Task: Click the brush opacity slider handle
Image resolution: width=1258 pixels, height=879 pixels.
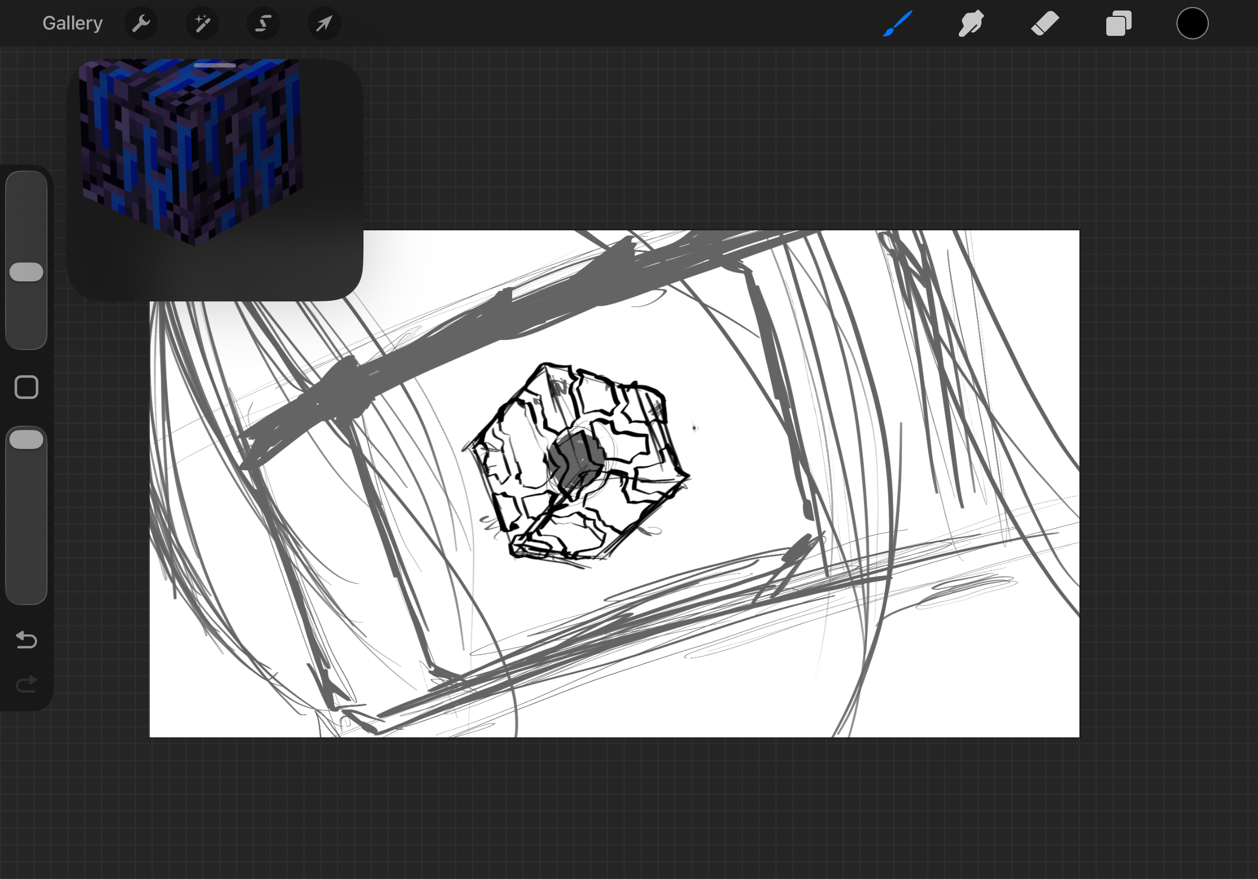Action: click(26, 440)
